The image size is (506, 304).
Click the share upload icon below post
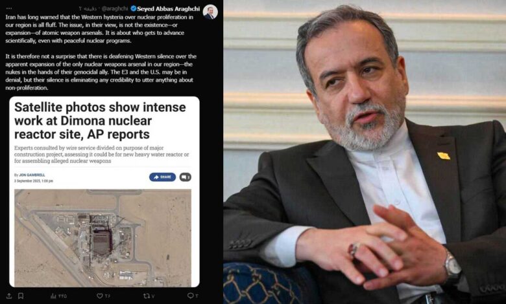point(9,296)
